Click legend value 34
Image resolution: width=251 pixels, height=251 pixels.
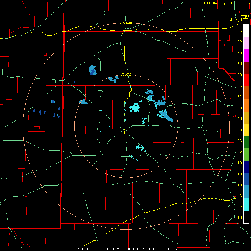click(240, 119)
